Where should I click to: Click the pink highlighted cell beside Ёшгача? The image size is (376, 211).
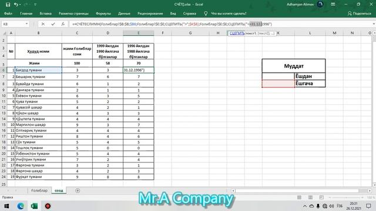278,83
